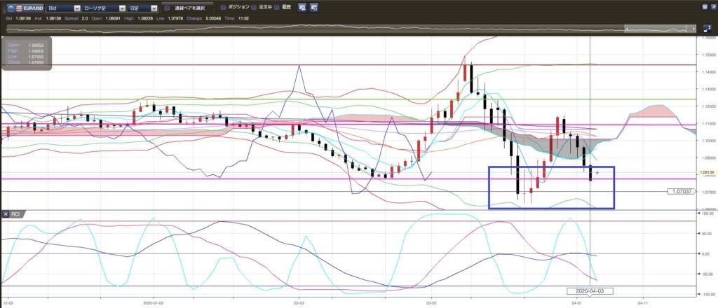Click the 2020-04-03 date label
This screenshot has height=308, width=718.
click(589, 291)
